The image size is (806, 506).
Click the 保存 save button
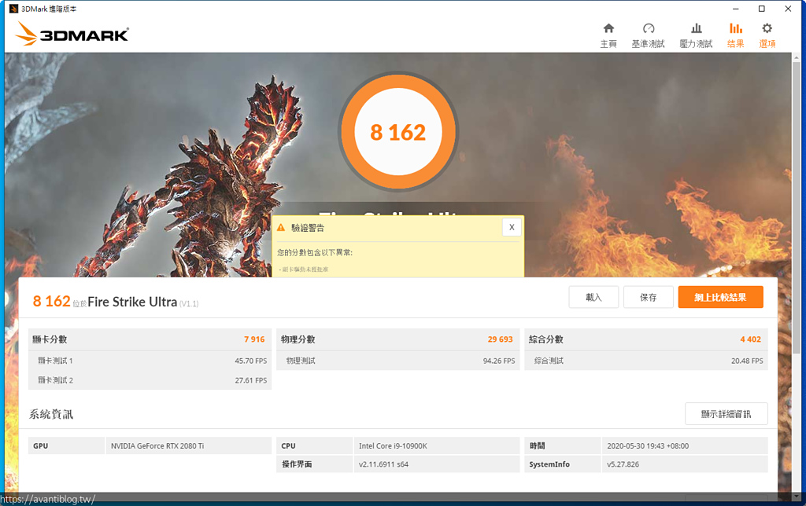coord(649,297)
